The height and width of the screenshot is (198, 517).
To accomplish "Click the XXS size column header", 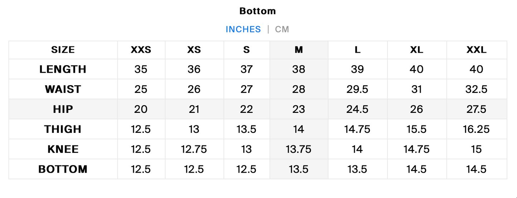I will (141, 50).
